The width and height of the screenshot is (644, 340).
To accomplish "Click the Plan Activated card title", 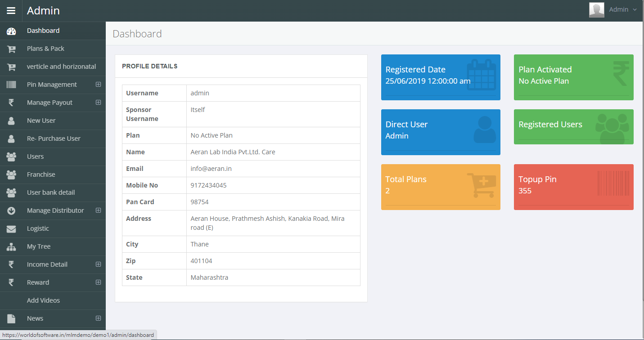I will (545, 69).
